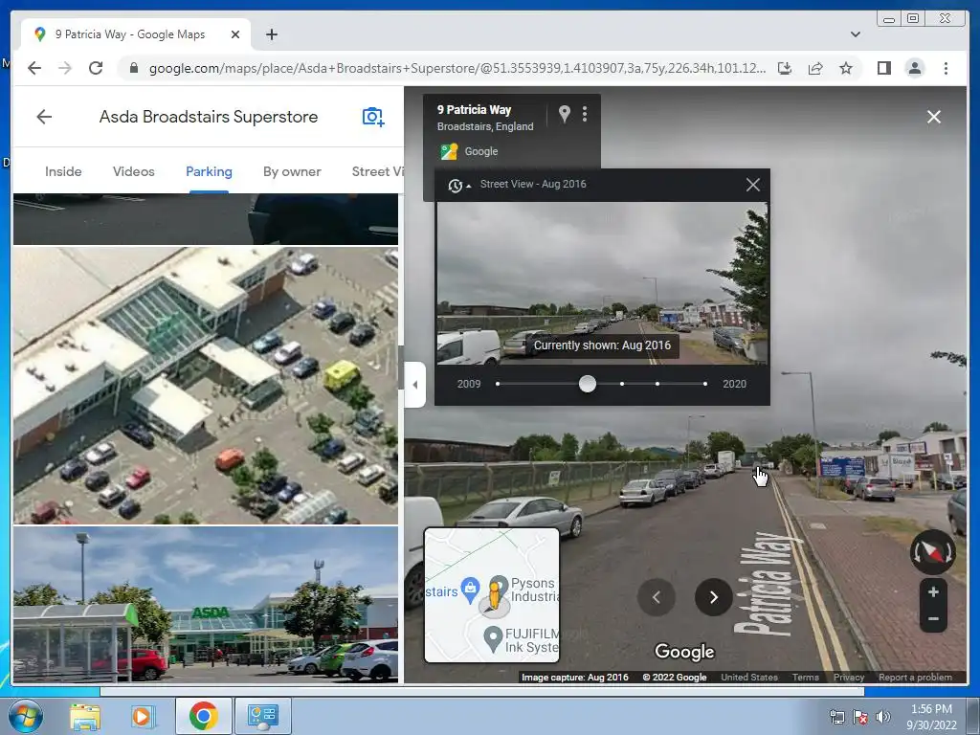View the site lock icon info

(x=133, y=68)
